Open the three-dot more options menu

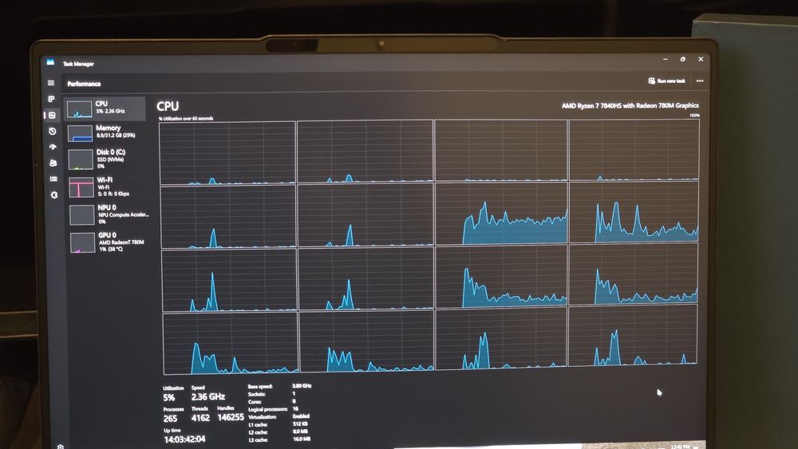click(700, 81)
